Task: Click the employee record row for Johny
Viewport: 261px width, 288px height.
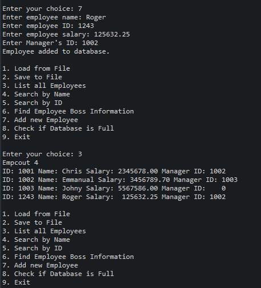Action: [x=114, y=188]
